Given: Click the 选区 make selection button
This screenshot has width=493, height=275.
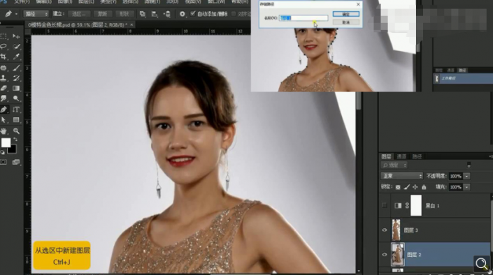Looking at the screenshot, I should coord(78,14).
